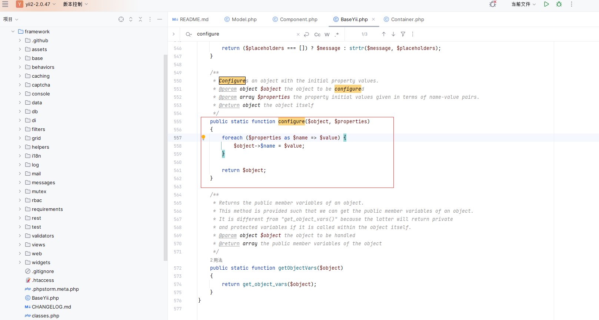Collapse the framework folder
Screen dimensions: 599x320
13,31
